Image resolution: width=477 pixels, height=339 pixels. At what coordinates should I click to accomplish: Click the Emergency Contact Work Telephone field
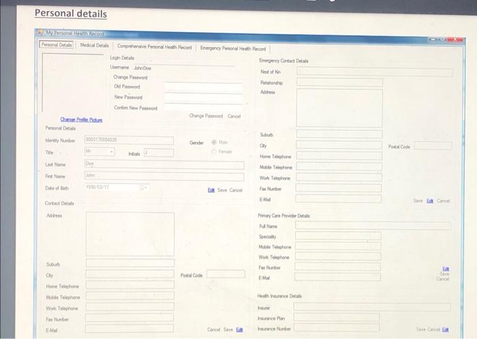(339, 177)
